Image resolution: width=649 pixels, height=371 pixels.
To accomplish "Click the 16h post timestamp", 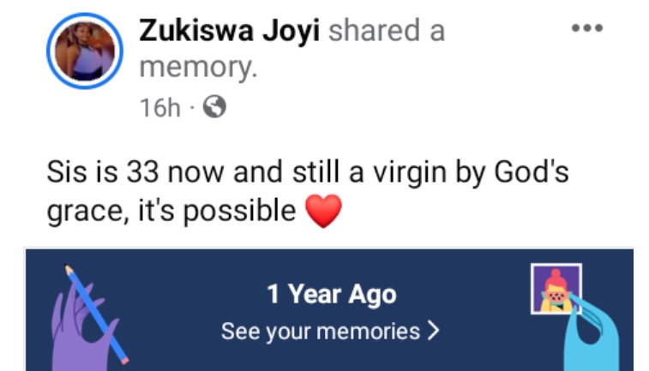I will click(x=159, y=107).
